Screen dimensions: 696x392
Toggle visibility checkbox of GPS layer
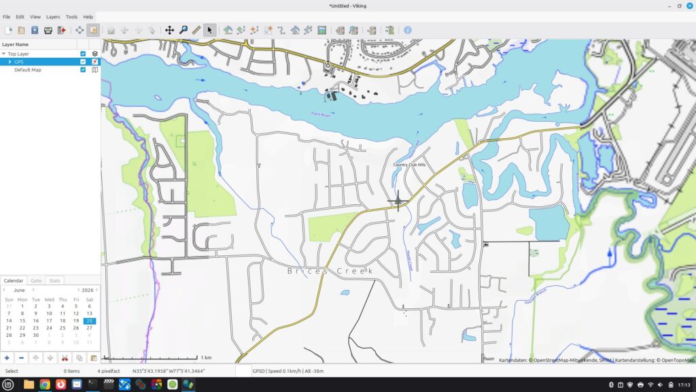[x=83, y=62]
